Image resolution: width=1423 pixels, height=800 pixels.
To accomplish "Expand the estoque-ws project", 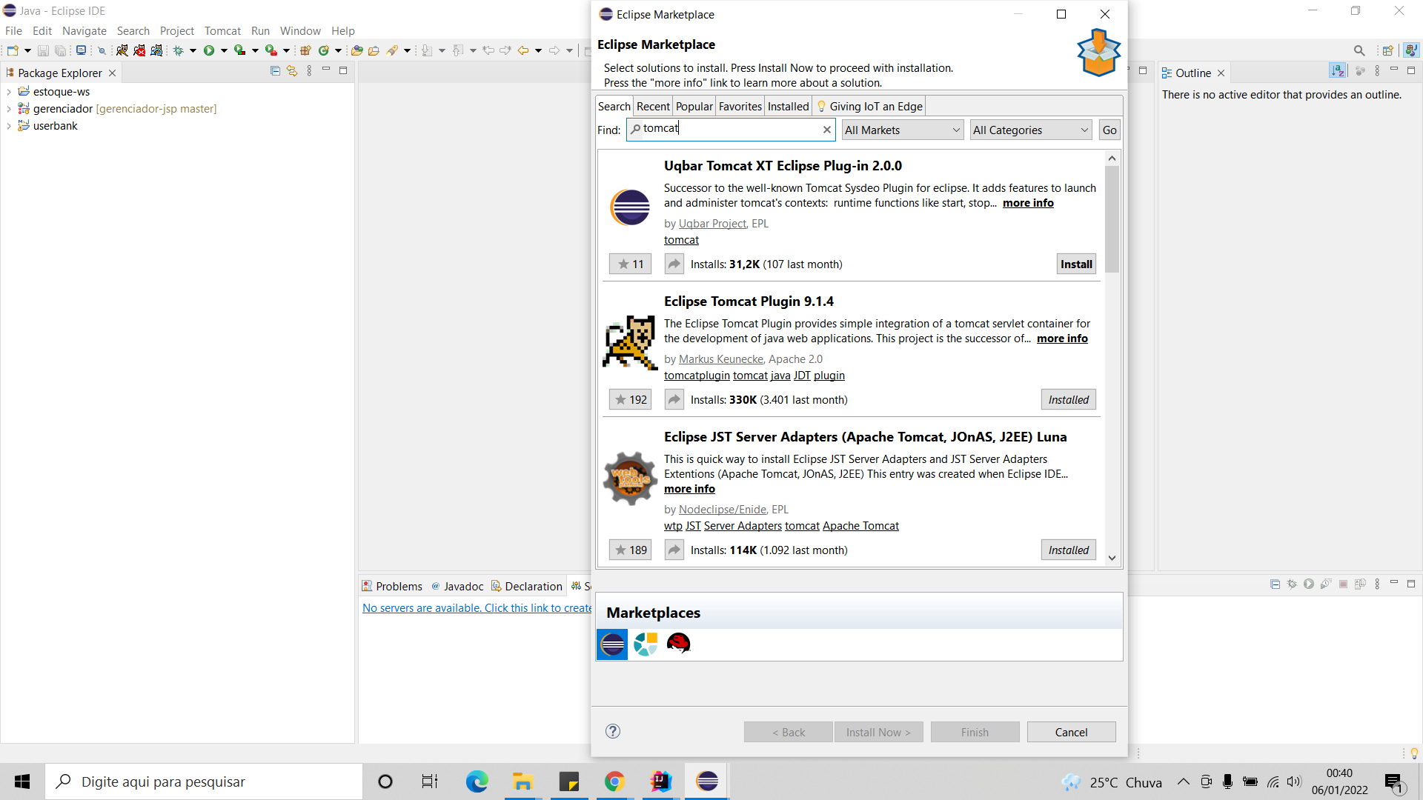I will (9, 92).
